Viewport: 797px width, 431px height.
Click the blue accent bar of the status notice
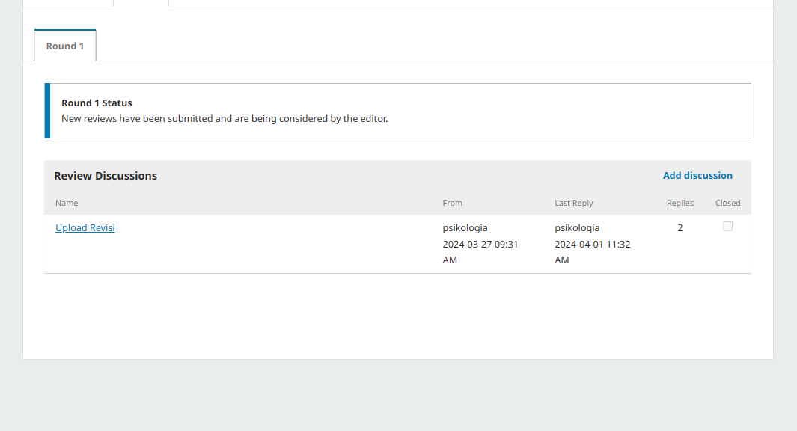tap(47, 111)
